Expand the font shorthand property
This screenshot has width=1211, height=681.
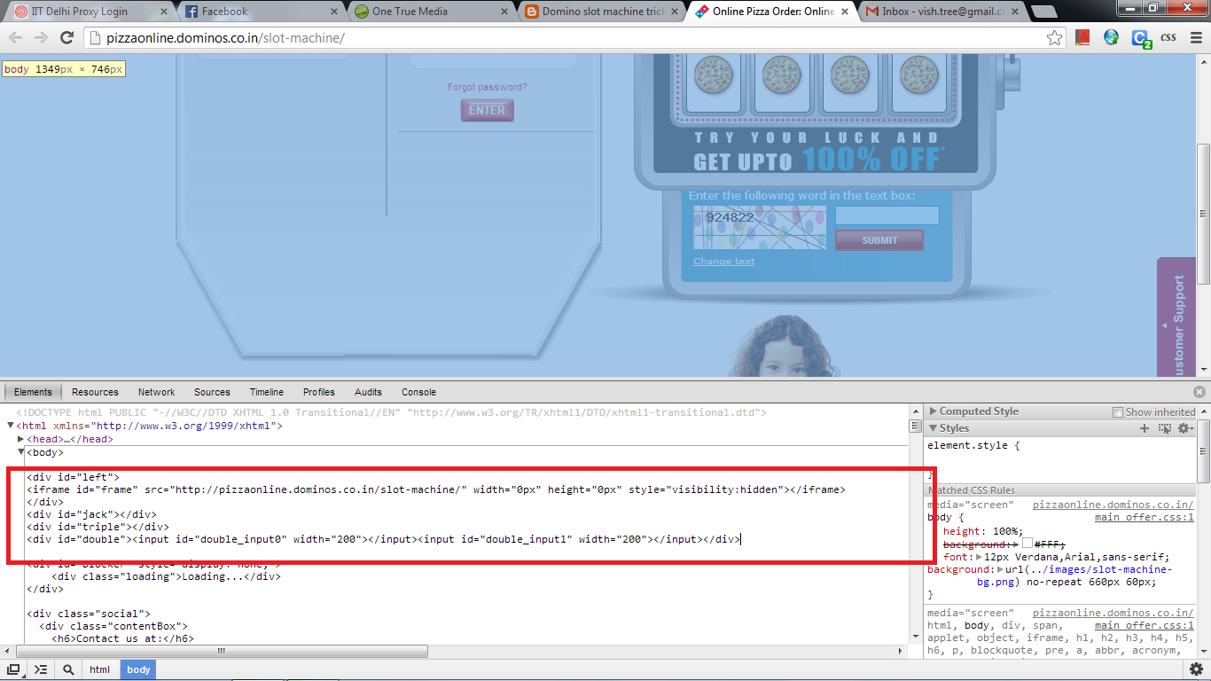[x=979, y=557]
